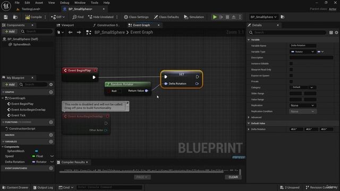Click BP_SmallSphere in the breadcrumb
This screenshot has width=340, height=191.
(109, 32)
